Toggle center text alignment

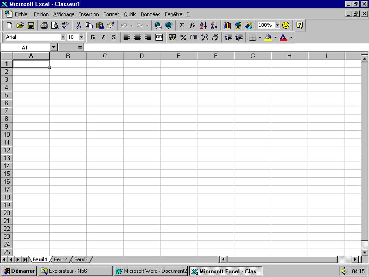click(x=137, y=37)
